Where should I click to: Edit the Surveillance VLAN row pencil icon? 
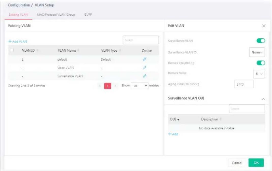(x=144, y=76)
